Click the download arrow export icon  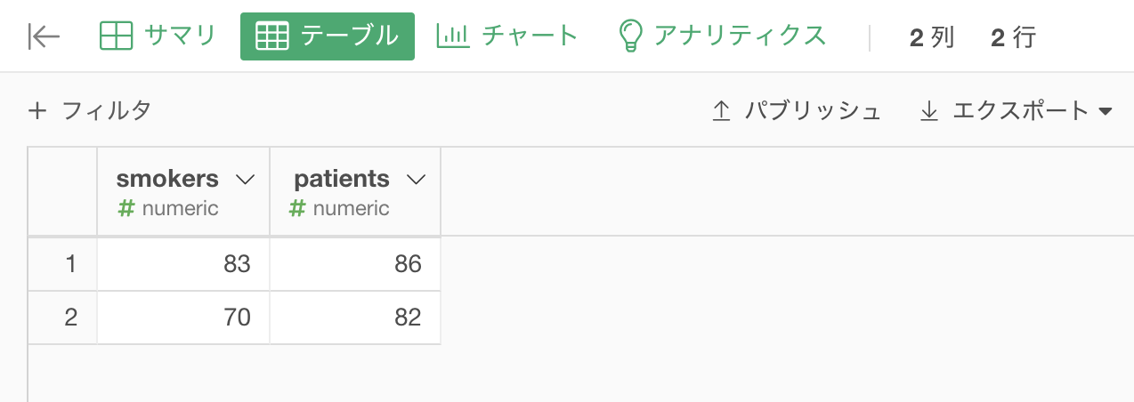coord(929,111)
